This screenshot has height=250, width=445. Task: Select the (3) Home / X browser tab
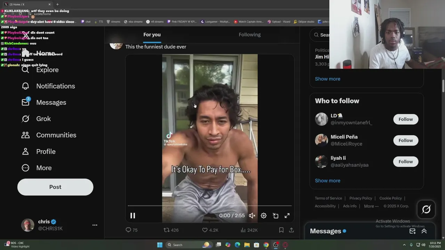(27, 5)
